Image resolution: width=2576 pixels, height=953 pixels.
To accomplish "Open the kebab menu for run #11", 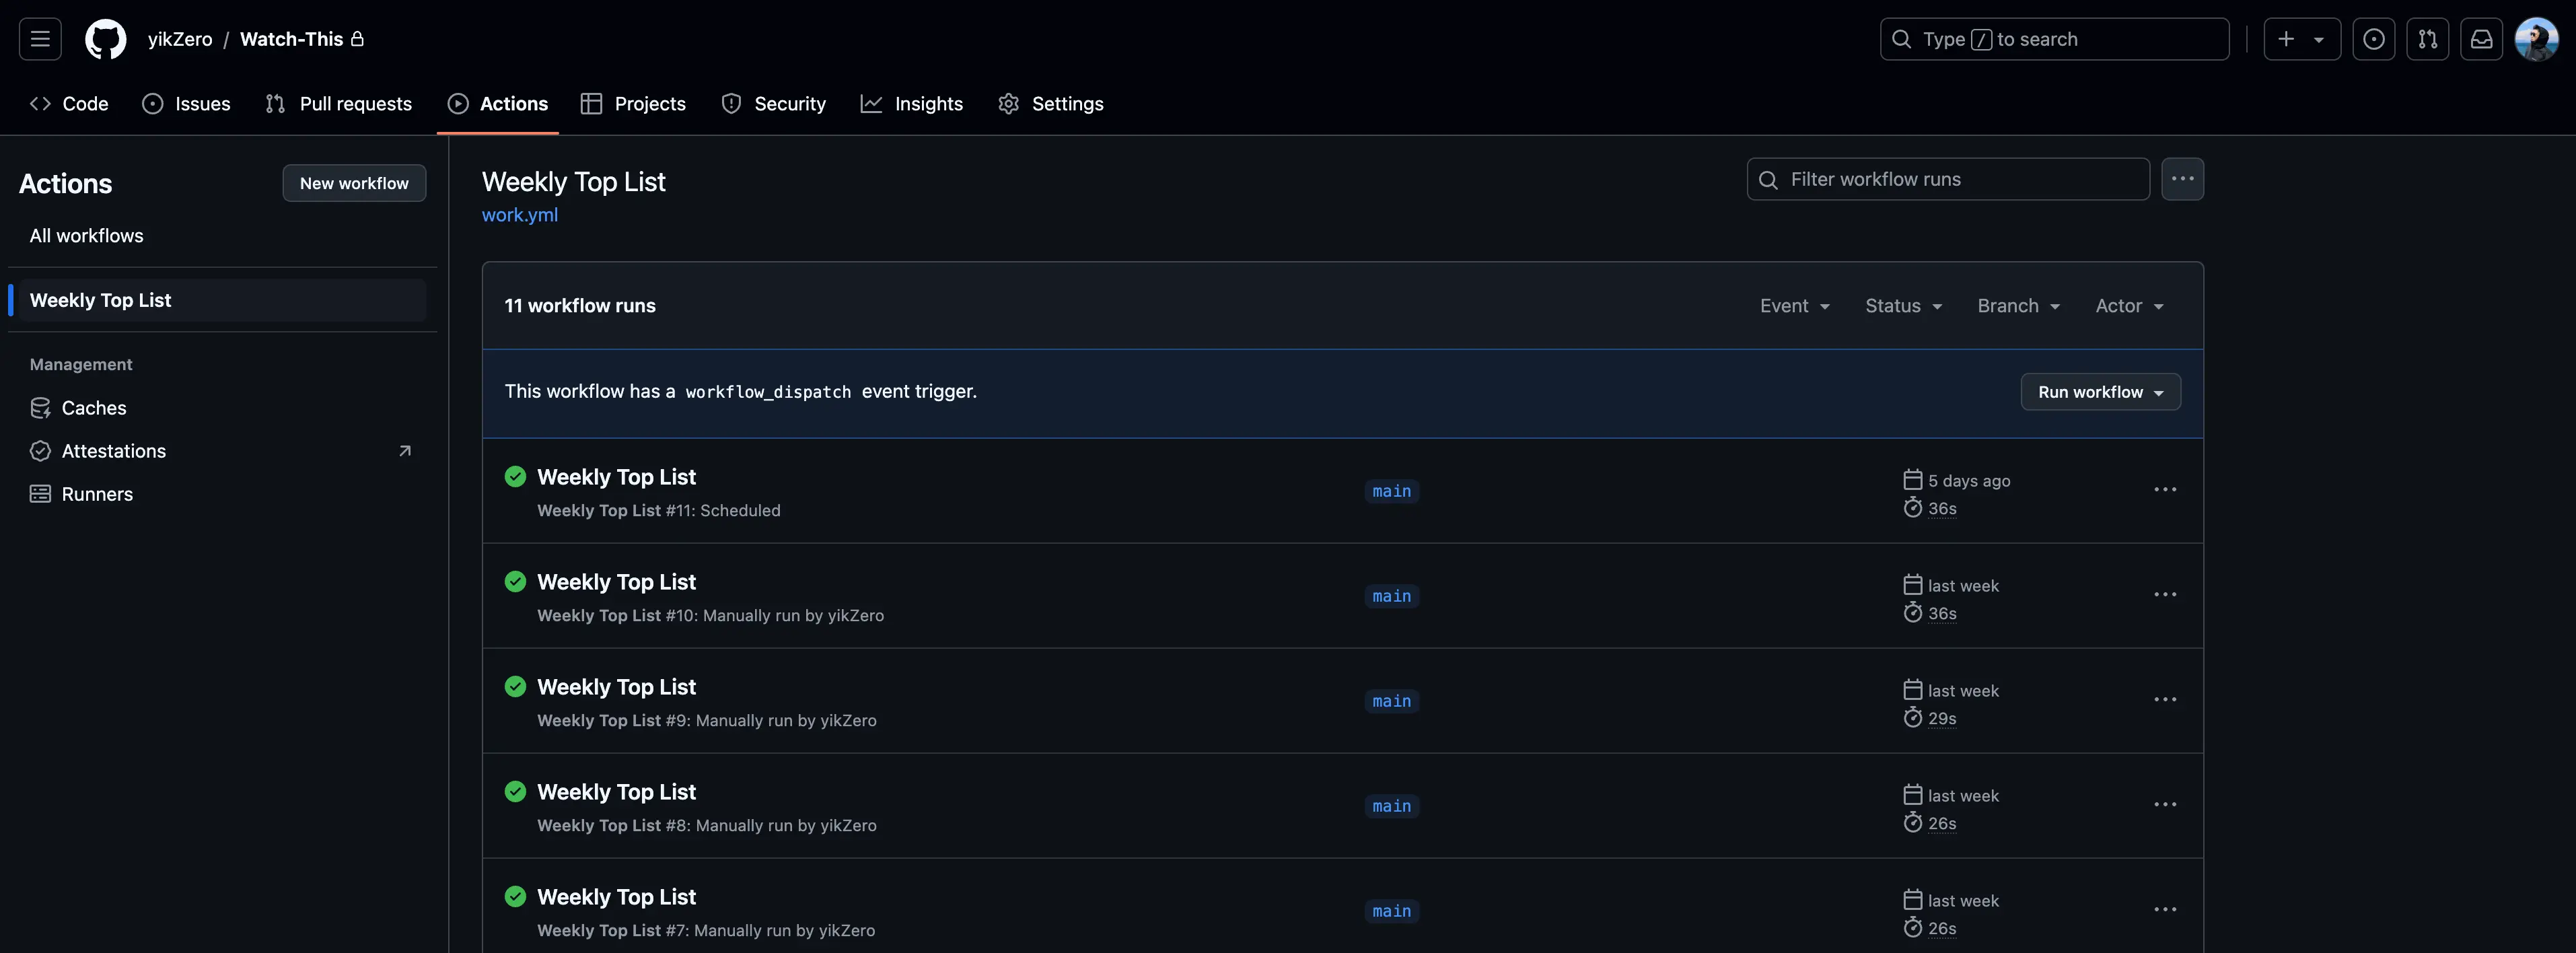I will point(2164,489).
